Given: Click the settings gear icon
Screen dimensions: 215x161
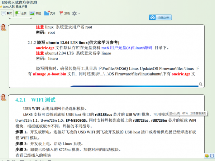Looking at the screenshot, I should point(74,13).
